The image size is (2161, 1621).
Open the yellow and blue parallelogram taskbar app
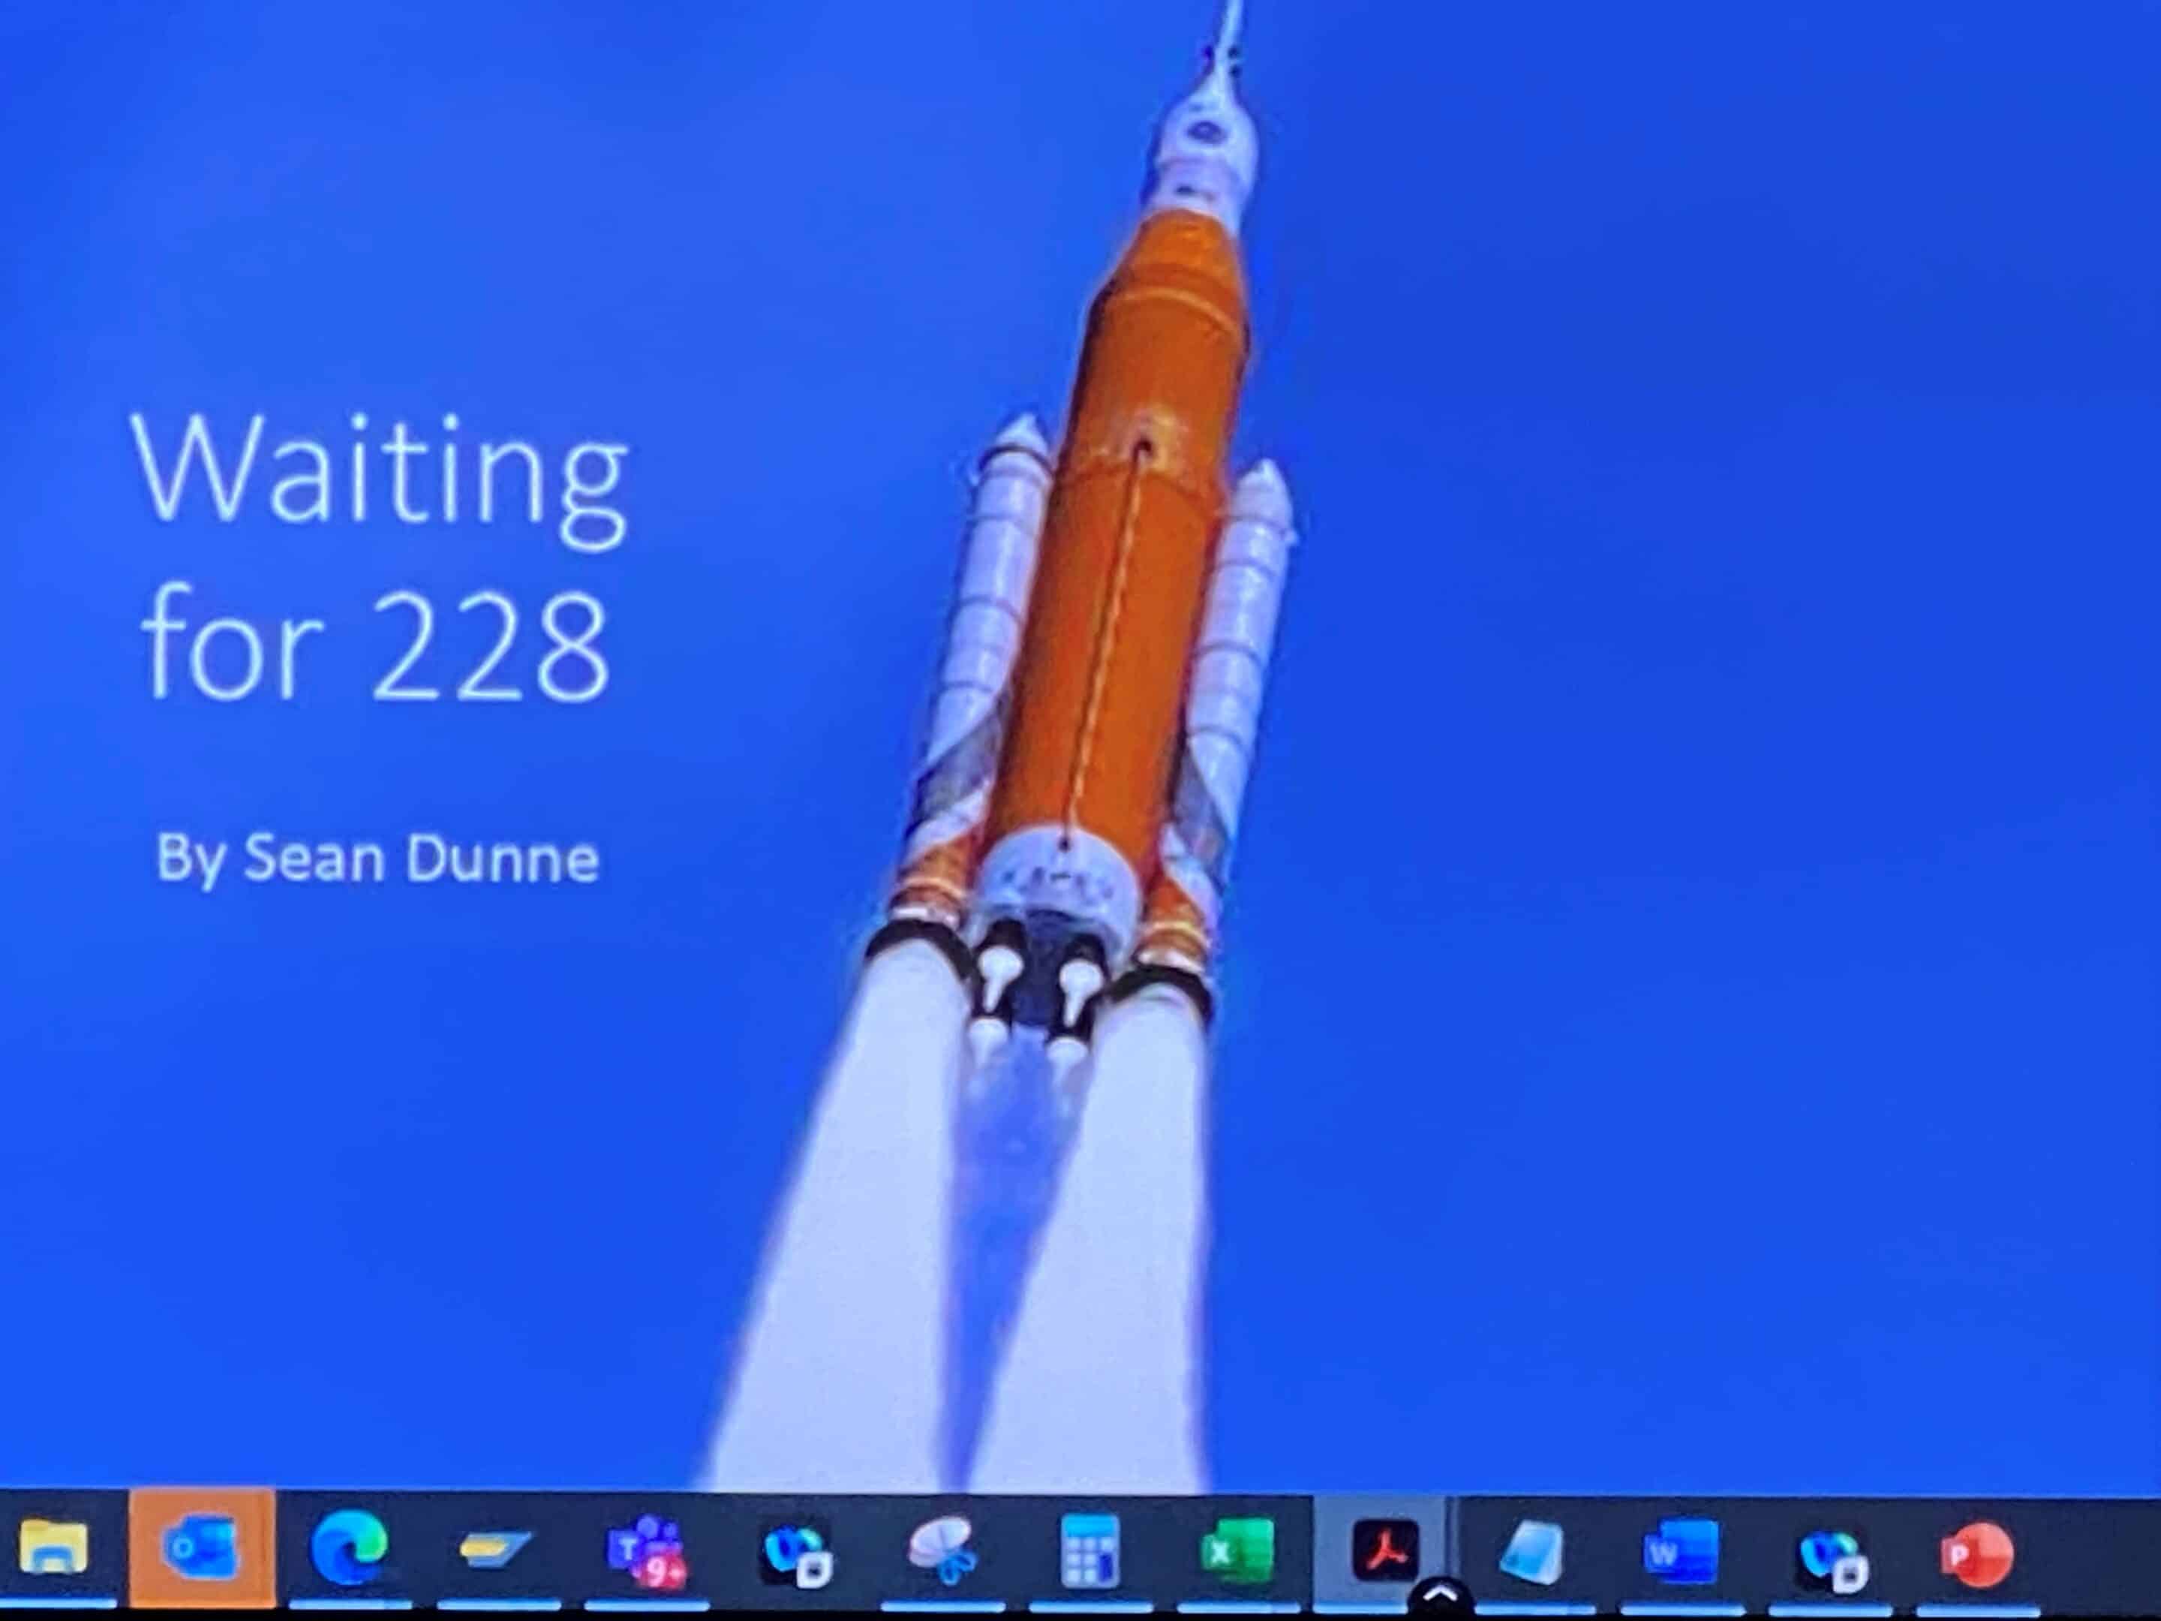tap(495, 1550)
